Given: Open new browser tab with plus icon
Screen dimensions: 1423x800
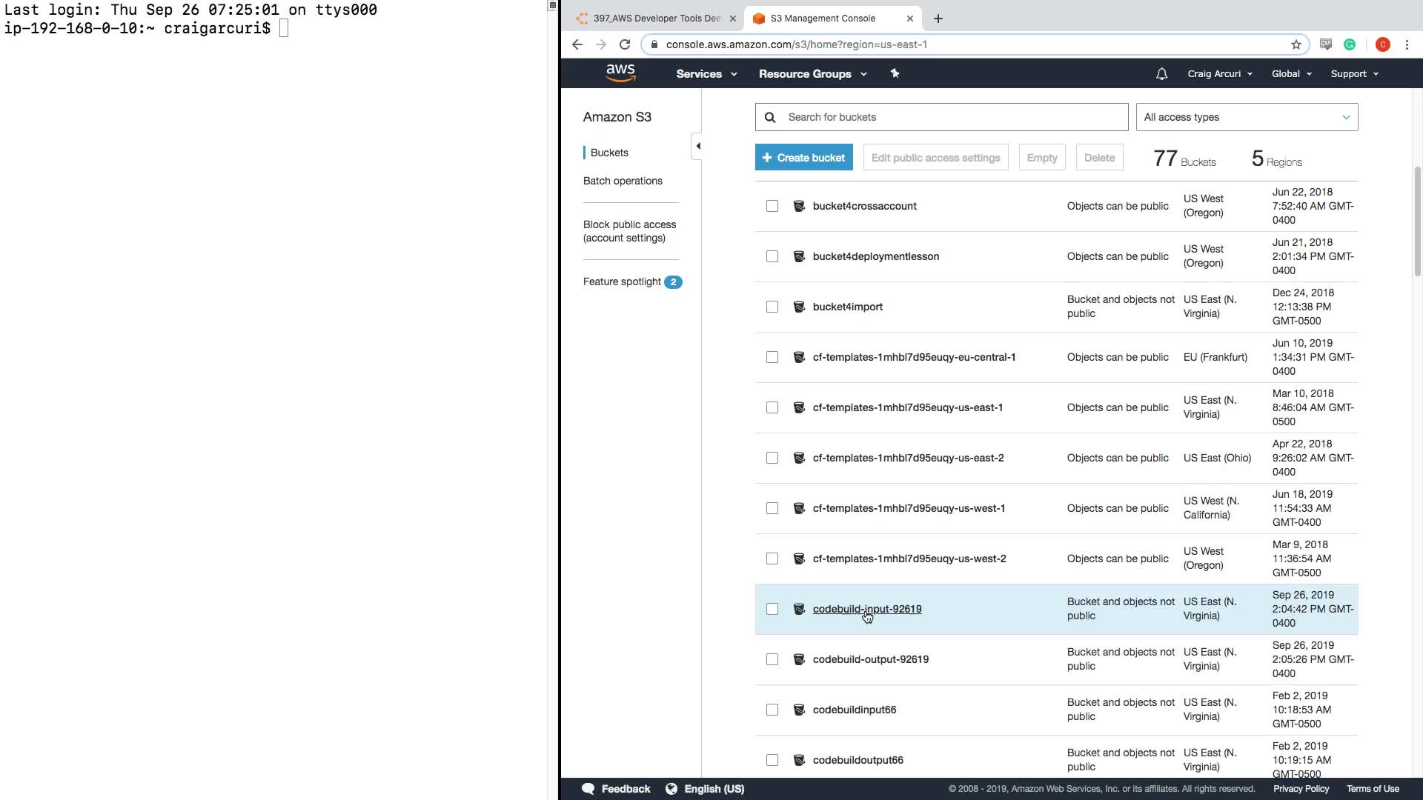Looking at the screenshot, I should point(938,19).
